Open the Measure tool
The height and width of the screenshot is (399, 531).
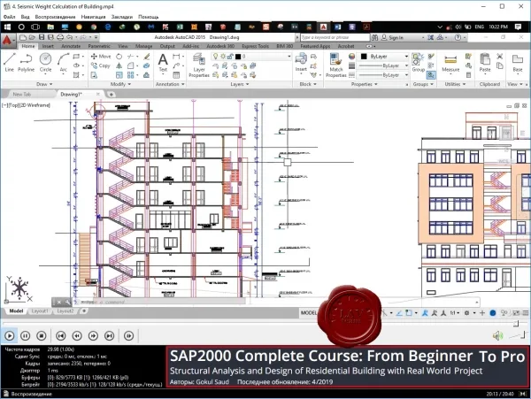(450, 63)
